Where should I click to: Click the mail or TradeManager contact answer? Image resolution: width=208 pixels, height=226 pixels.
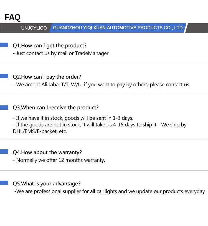tap(61, 53)
